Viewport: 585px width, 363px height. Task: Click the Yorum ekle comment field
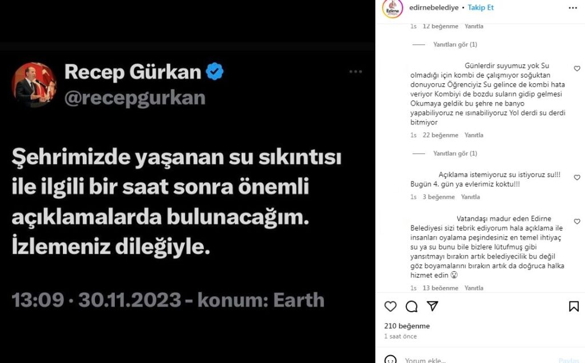tap(481, 360)
